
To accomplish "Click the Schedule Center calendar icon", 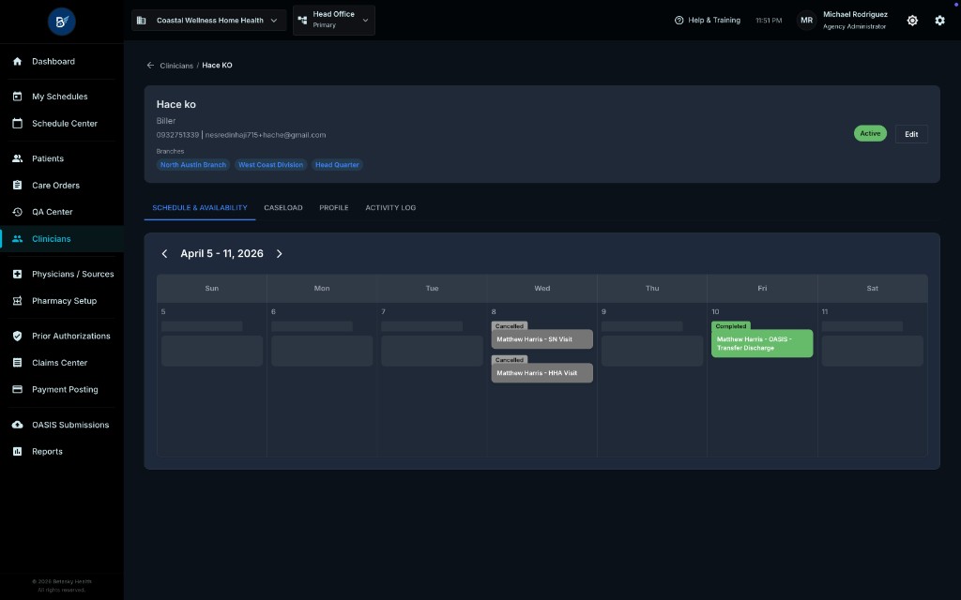I will coord(17,123).
